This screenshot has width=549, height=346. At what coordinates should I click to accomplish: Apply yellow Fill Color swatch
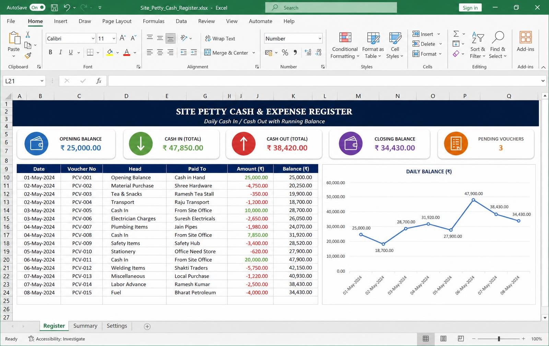(110, 52)
